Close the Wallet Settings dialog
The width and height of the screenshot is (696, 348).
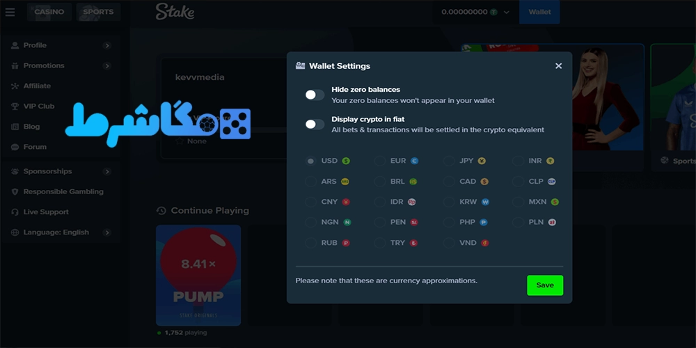pyautogui.click(x=558, y=65)
